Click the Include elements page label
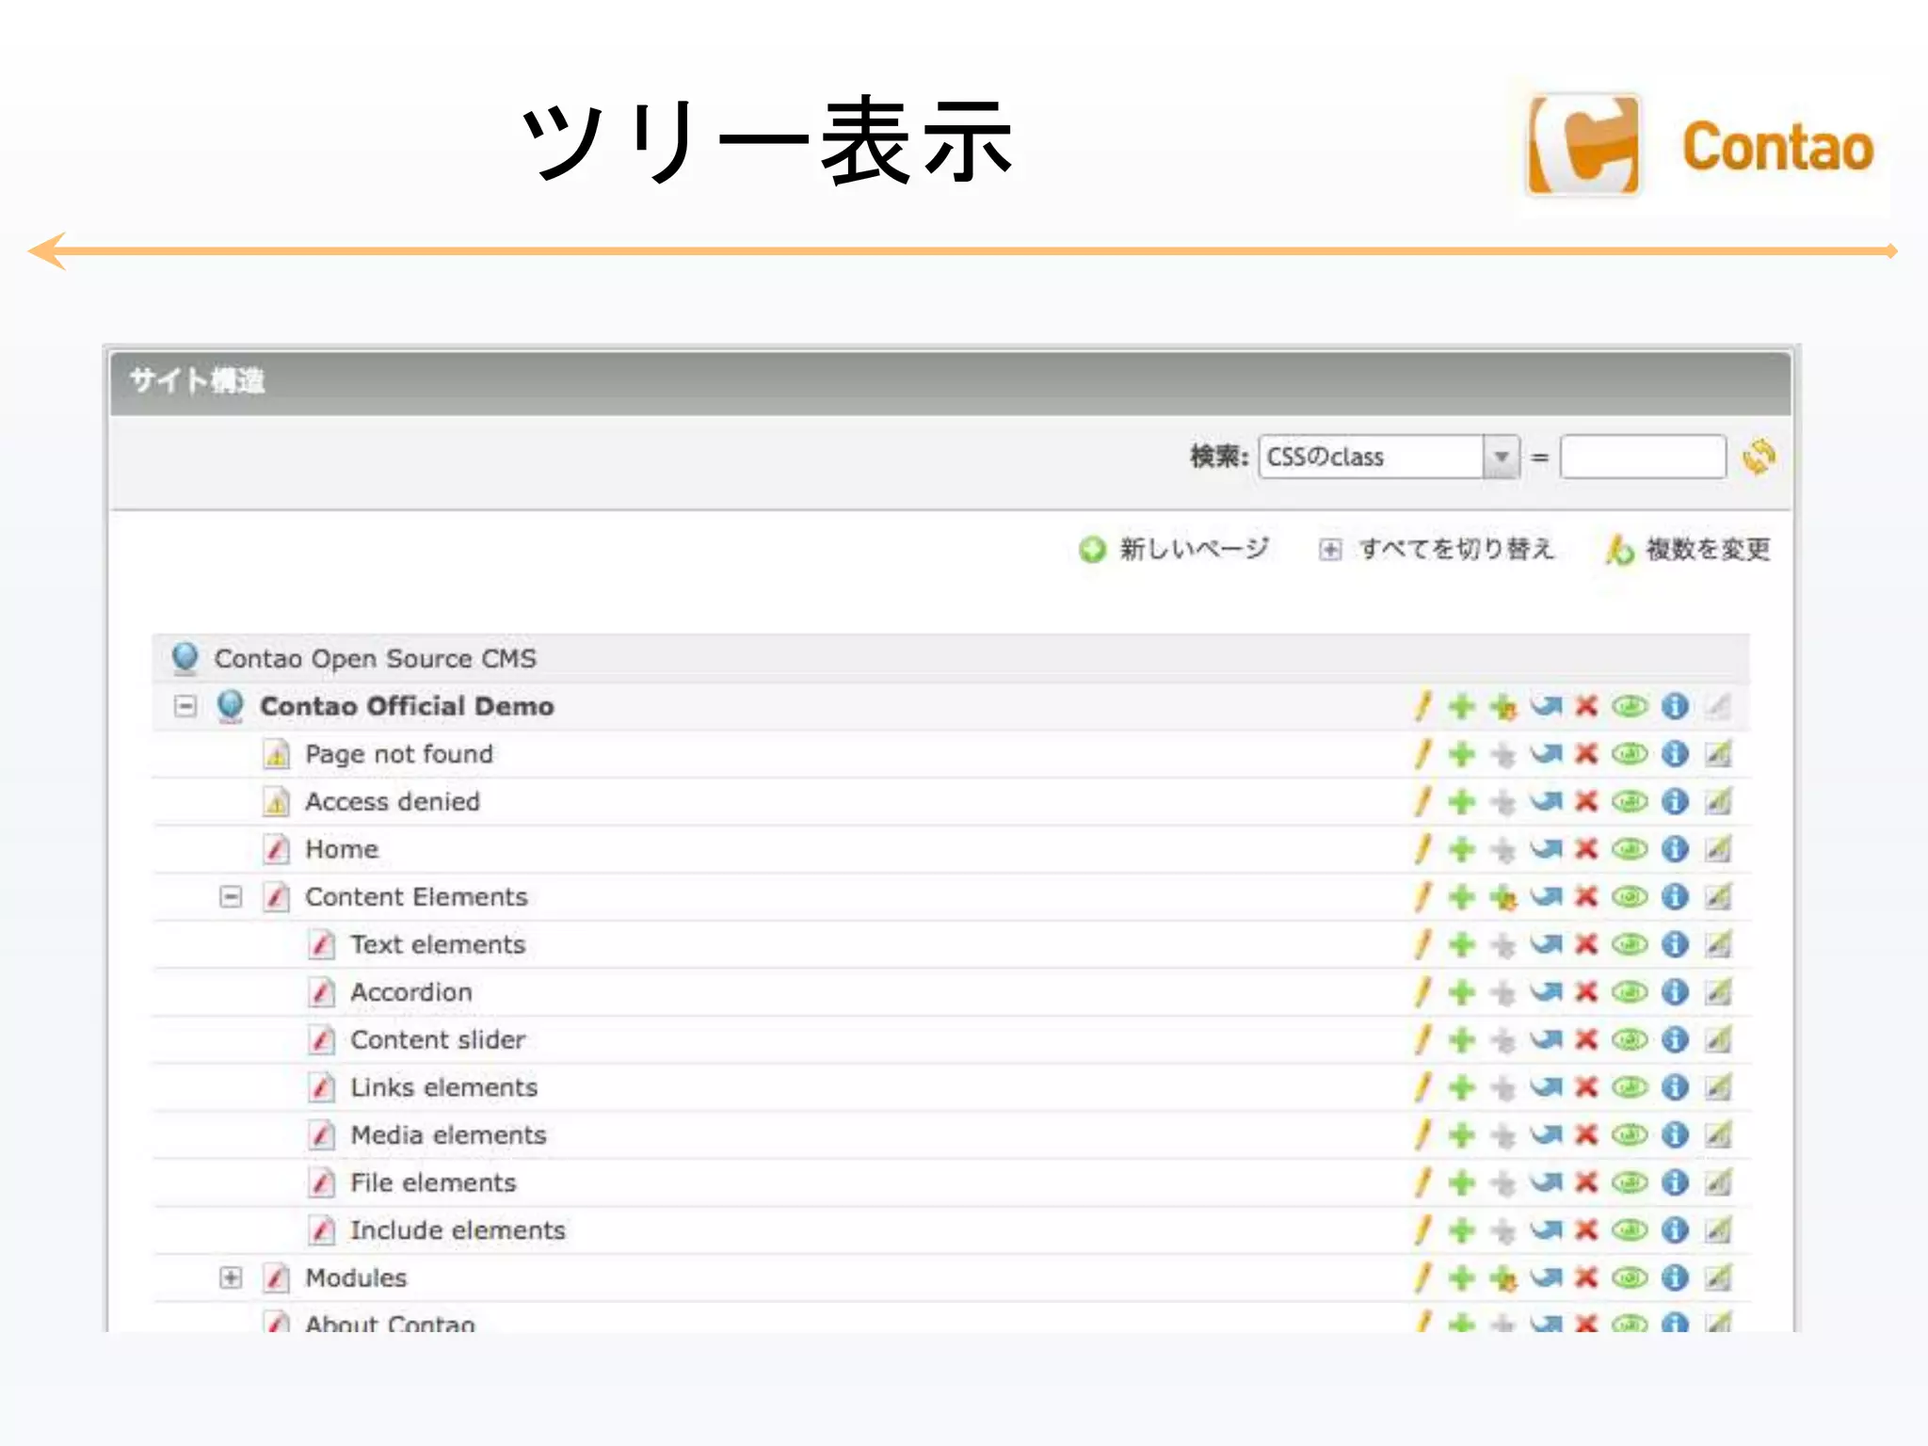Image resolution: width=1928 pixels, height=1446 pixels. pyautogui.click(x=458, y=1230)
